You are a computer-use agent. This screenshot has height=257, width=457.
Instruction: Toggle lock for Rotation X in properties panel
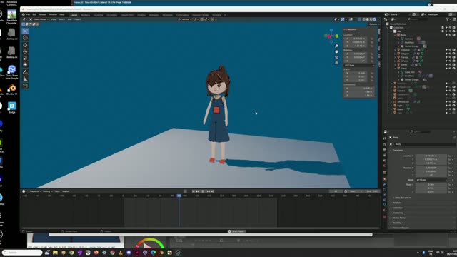[x=449, y=168]
